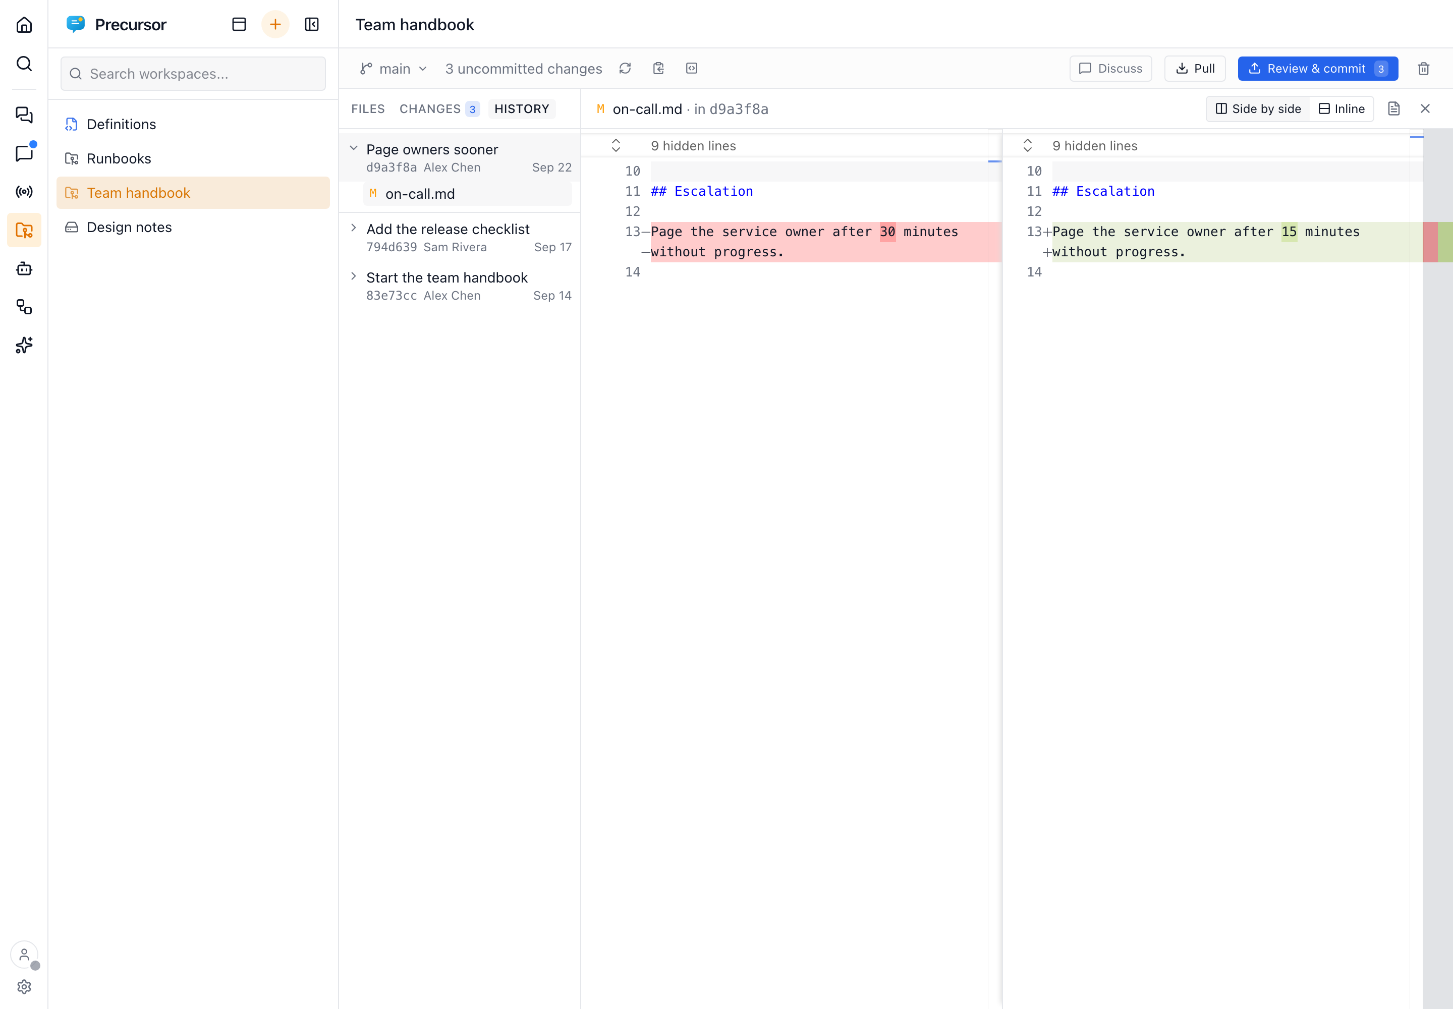Click the Pull button
1453x1009 pixels.
(1194, 68)
